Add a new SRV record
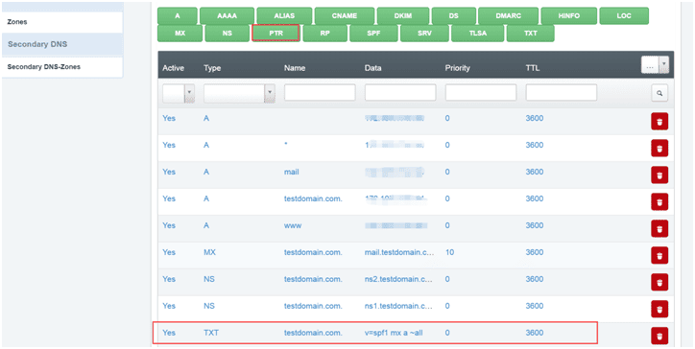The height and width of the screenshot is (349, 695). coord(424,34)
